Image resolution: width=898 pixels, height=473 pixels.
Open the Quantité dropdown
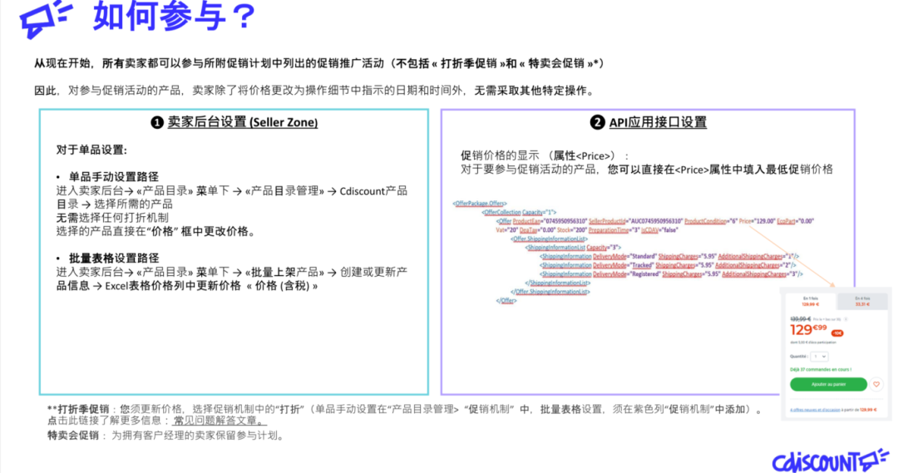[x=820, y=357]
